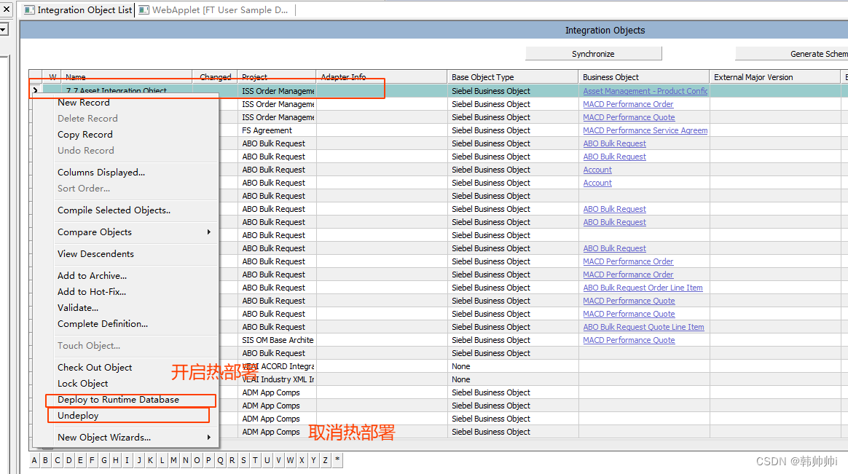Click Deploy to Runtime Database
Screen dimensions: 848x474
coord(118,400)
